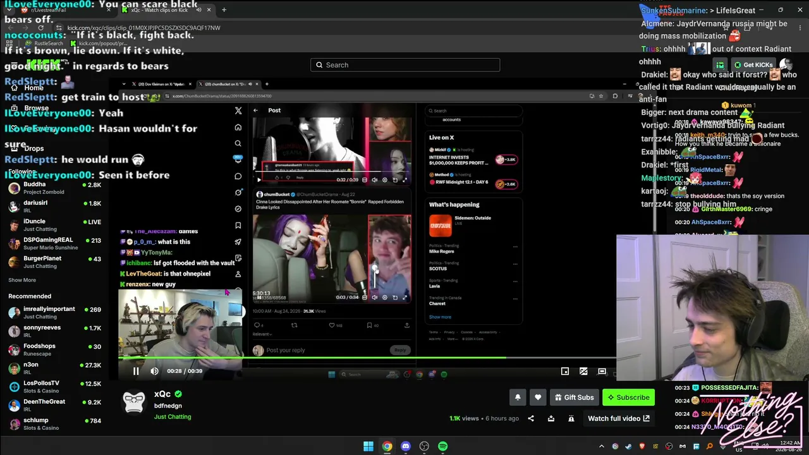The image size is (809, 455).
Task: Open the profile avatar beside Get KICKs
Action: click(786, 64)
